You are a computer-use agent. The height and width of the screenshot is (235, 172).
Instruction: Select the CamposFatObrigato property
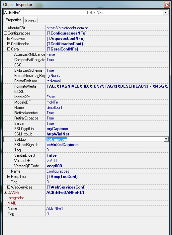click(30, 60)
